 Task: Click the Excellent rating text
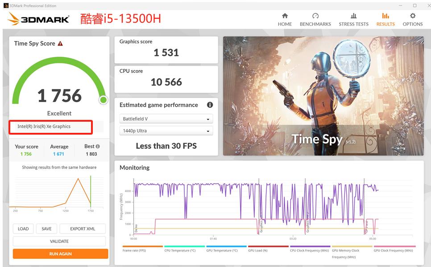tap(59, 113)
